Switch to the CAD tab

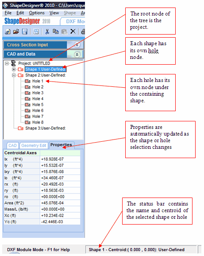pos(12,145)
